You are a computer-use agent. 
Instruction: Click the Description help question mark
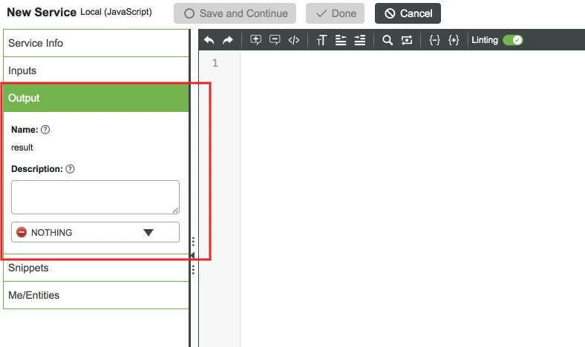[x=70, y=169]
